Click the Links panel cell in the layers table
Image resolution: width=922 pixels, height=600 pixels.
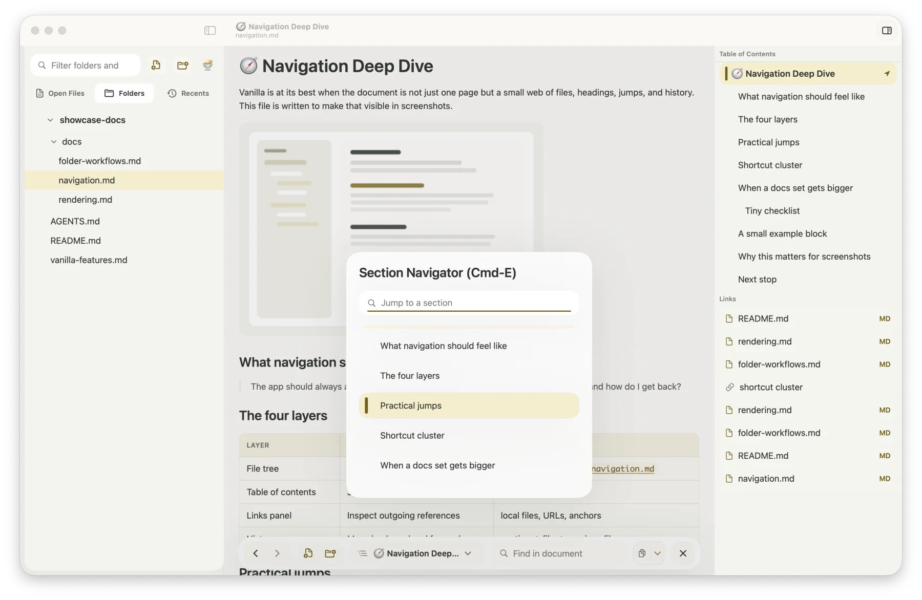289,516
